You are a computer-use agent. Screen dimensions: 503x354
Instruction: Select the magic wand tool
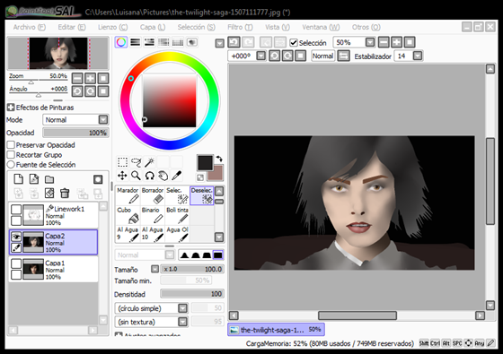(150, 162)
